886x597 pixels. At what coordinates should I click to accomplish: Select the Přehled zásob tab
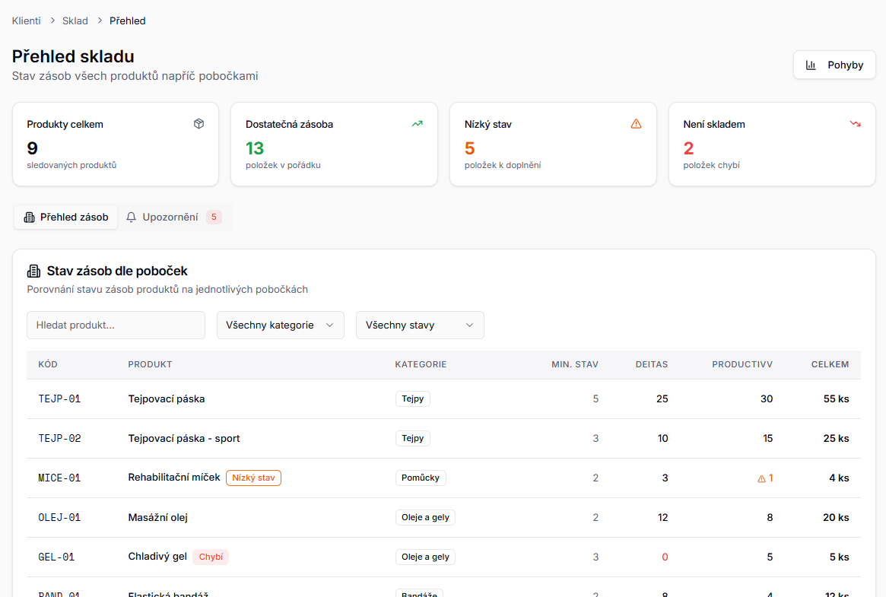(x=66, y=218)
